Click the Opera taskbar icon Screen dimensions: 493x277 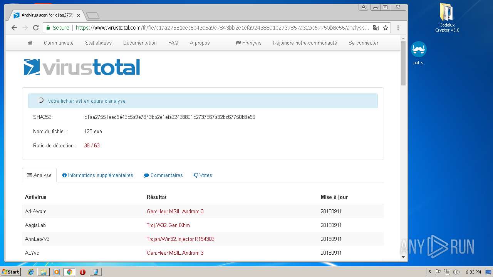tap(82, 272)
